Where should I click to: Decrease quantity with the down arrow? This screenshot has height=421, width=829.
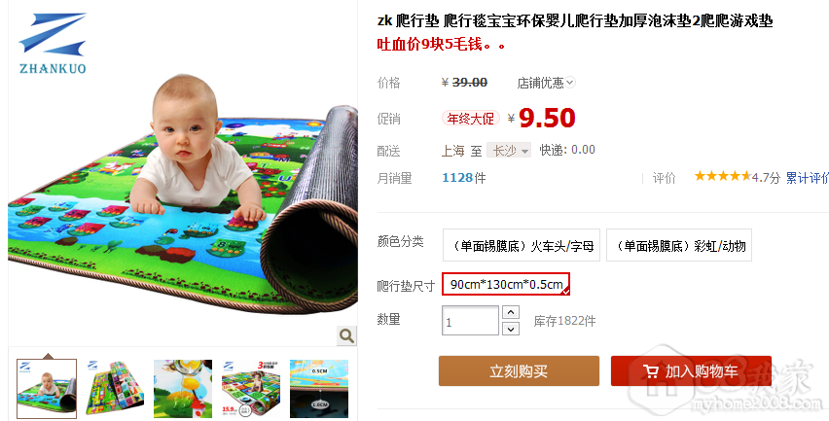tap(510, 329)
